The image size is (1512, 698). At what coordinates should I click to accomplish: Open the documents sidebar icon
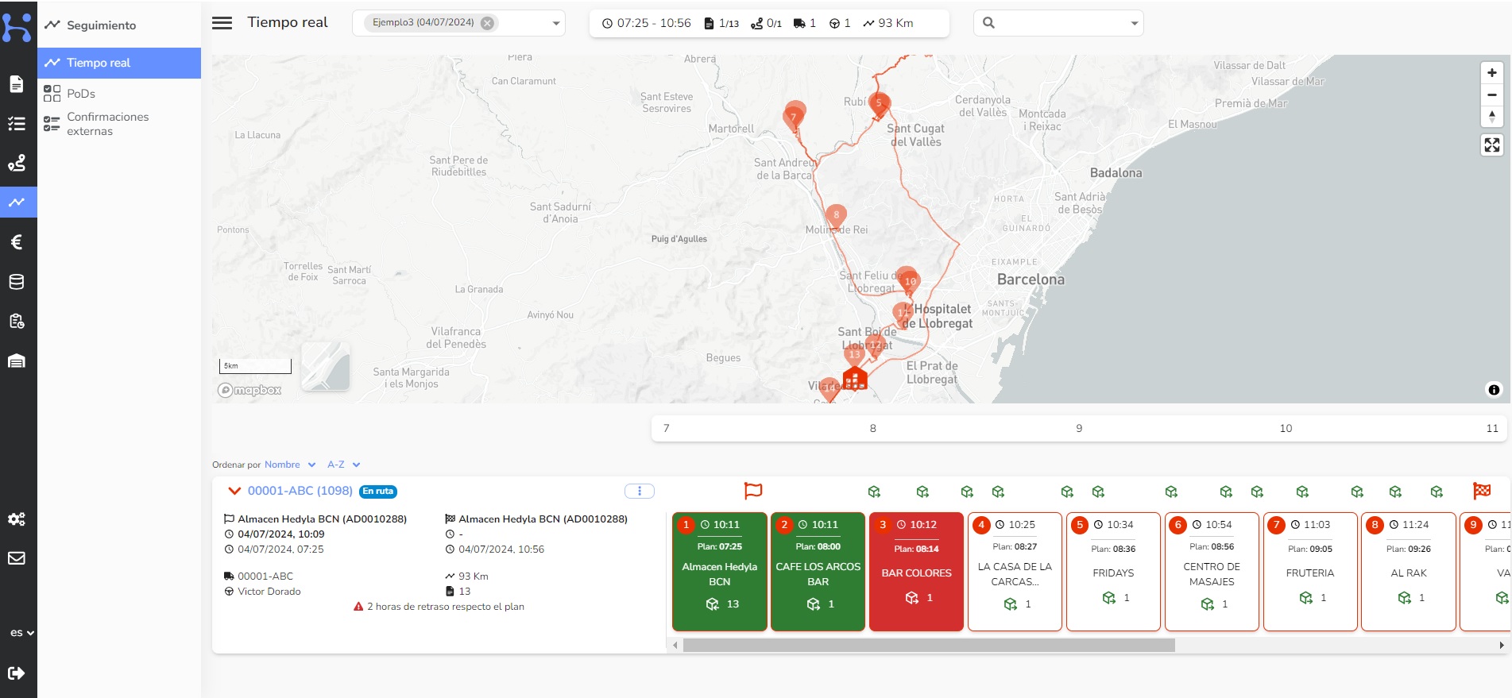point(17,84)
